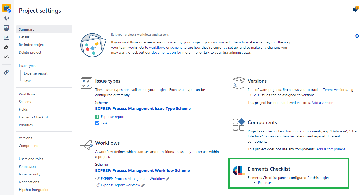The height and width of the screenshot is (195, 363).
Task: Open EXPREP Process Management Issue Type Scheme
Action: (143, 109)
